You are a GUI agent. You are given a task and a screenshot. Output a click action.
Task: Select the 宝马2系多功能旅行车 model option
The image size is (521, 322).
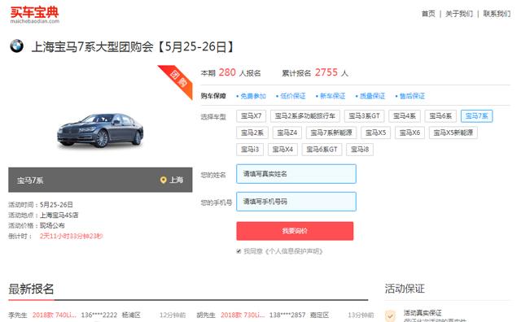coord(305,115)
